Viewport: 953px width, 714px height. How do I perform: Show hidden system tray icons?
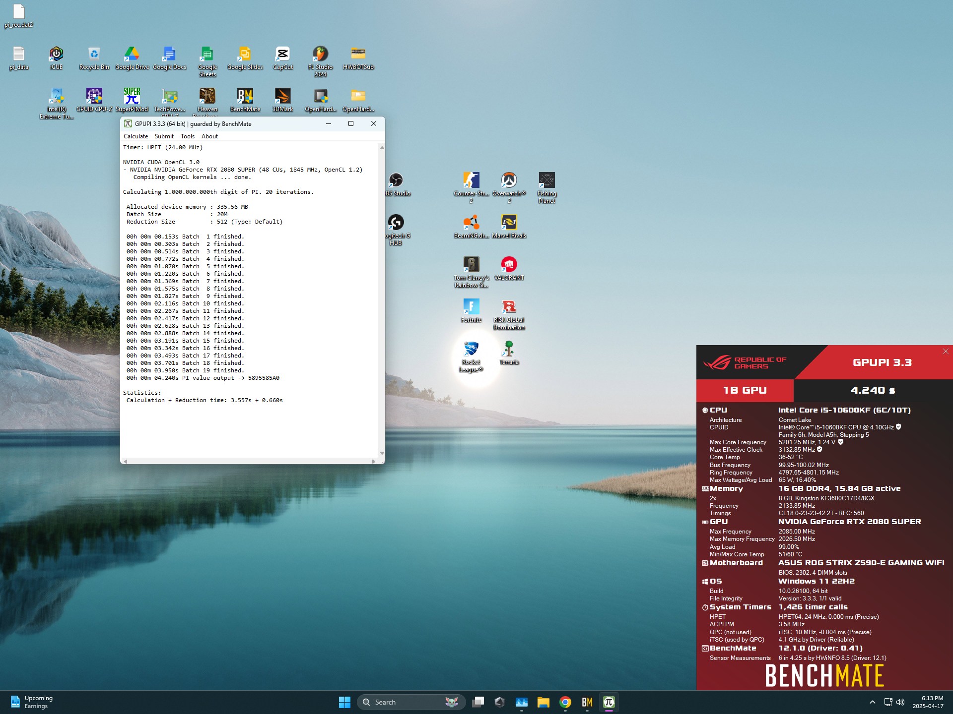click(x=872, y=702)
